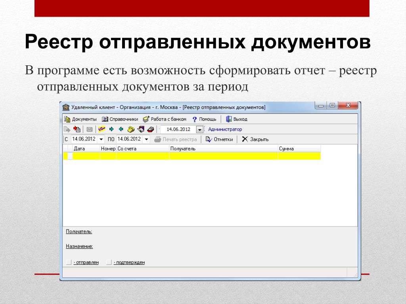Open the Документы menu
Image resolution: width=406 pixels, height=304 pixels.
tap(80, 119)
